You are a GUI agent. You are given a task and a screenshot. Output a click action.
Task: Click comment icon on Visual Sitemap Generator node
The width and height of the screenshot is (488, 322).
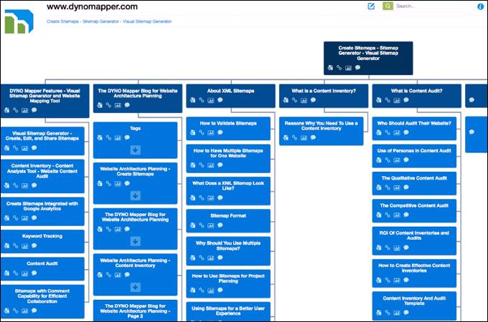pos(34,148)
